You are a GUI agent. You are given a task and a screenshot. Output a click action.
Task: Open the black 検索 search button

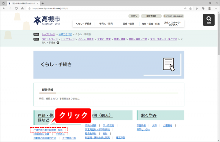(x=209, y=20)
